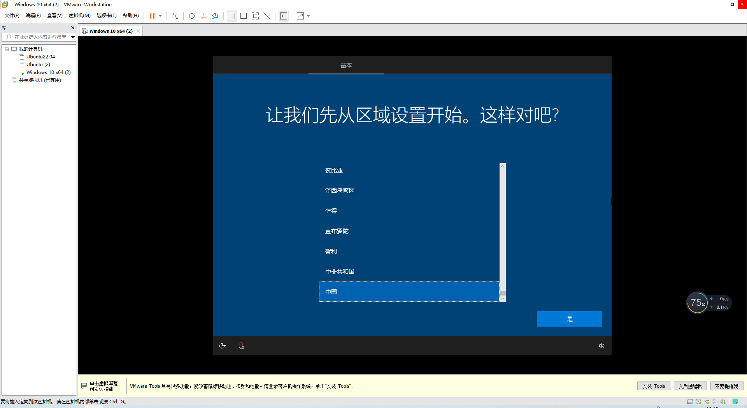
Task: Open the 选项卡(T) menu
Action: tap(107, 16)
